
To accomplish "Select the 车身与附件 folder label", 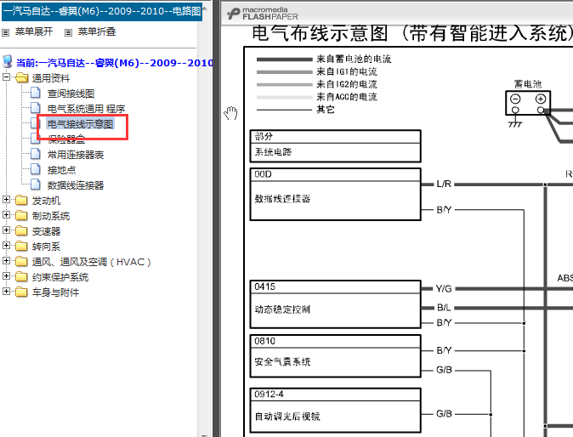I will (55, 292).
